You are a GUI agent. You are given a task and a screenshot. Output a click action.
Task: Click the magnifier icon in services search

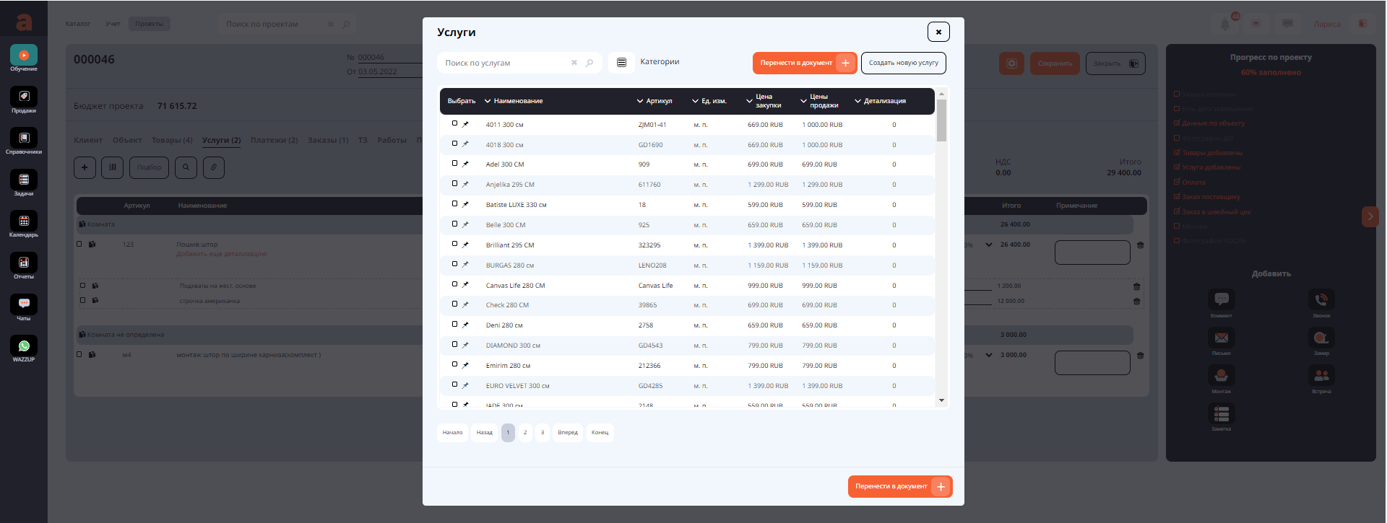tap(589, 63)
